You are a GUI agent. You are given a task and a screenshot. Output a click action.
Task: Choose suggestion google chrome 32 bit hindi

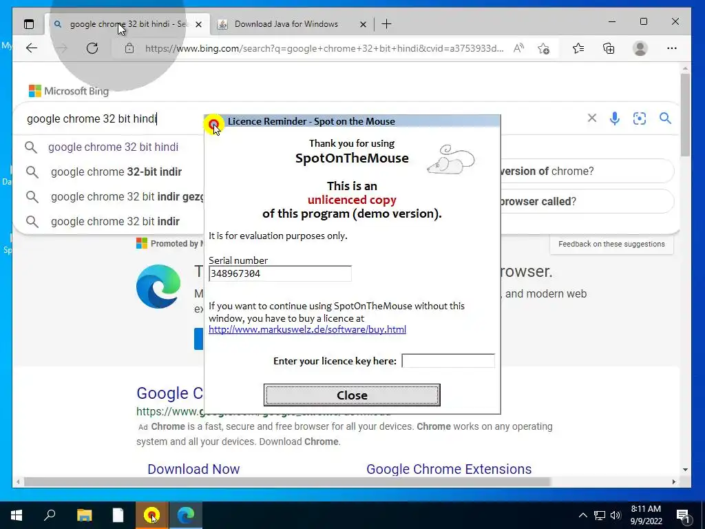(x=113, y=147)
